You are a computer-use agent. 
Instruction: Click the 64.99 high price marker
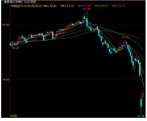coord(87,9)
